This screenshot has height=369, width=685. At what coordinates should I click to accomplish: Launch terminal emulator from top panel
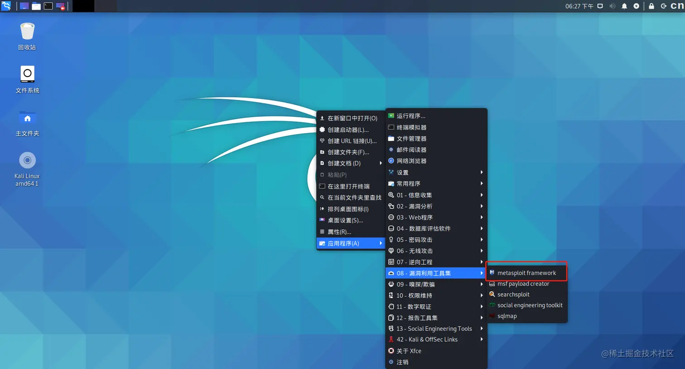[x=48, y=6]
